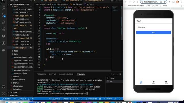Close the terminal panel

tap(120, 74)
